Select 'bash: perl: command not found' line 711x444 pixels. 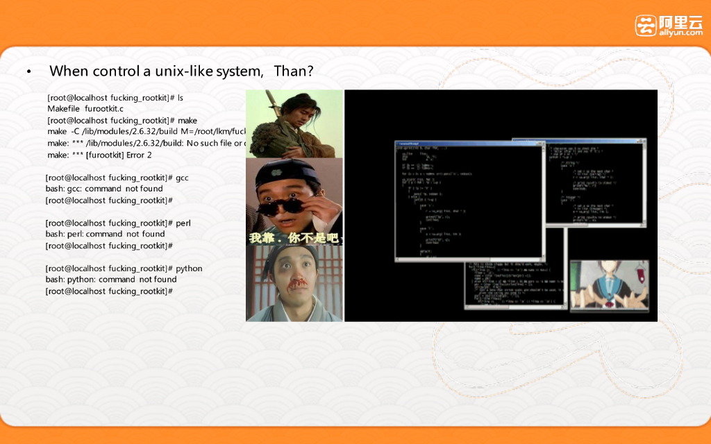(106, 234)
